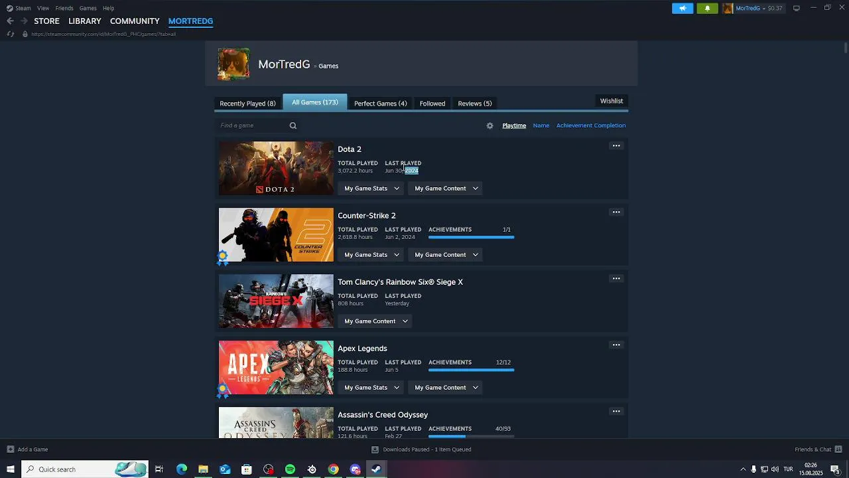Go to LIBRARY section
The image size is (849, 478).
[85, 21]
